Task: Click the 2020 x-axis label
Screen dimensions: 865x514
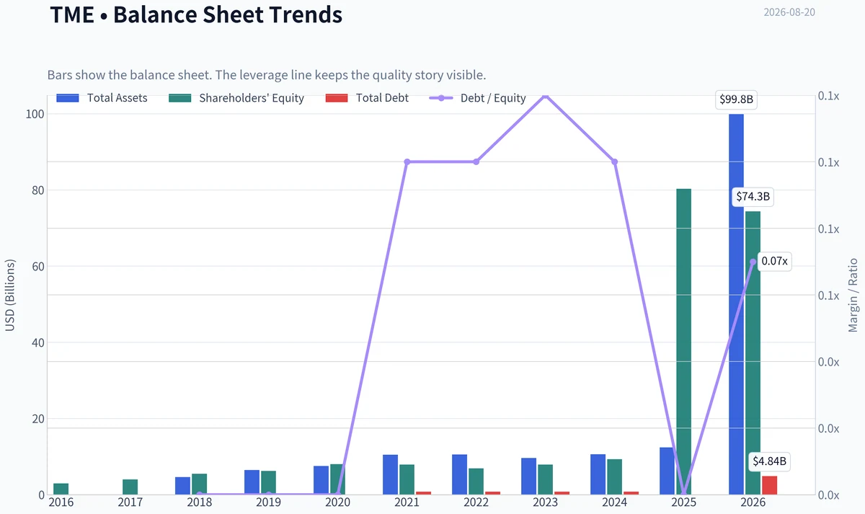Action: tap(338, 502)
